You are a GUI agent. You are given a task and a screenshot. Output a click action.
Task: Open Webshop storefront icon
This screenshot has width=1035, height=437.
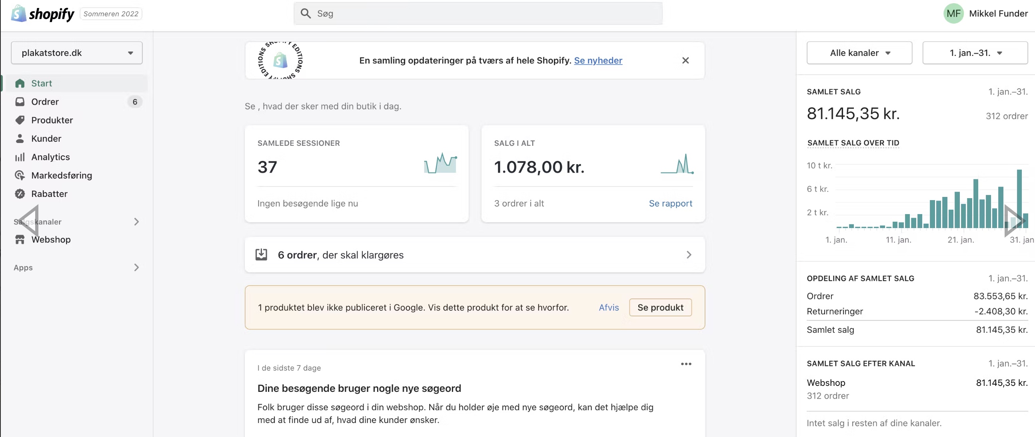20,240
